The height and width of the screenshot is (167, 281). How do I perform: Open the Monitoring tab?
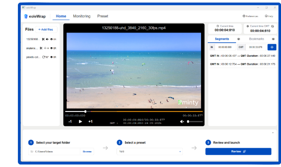(82, 16)
